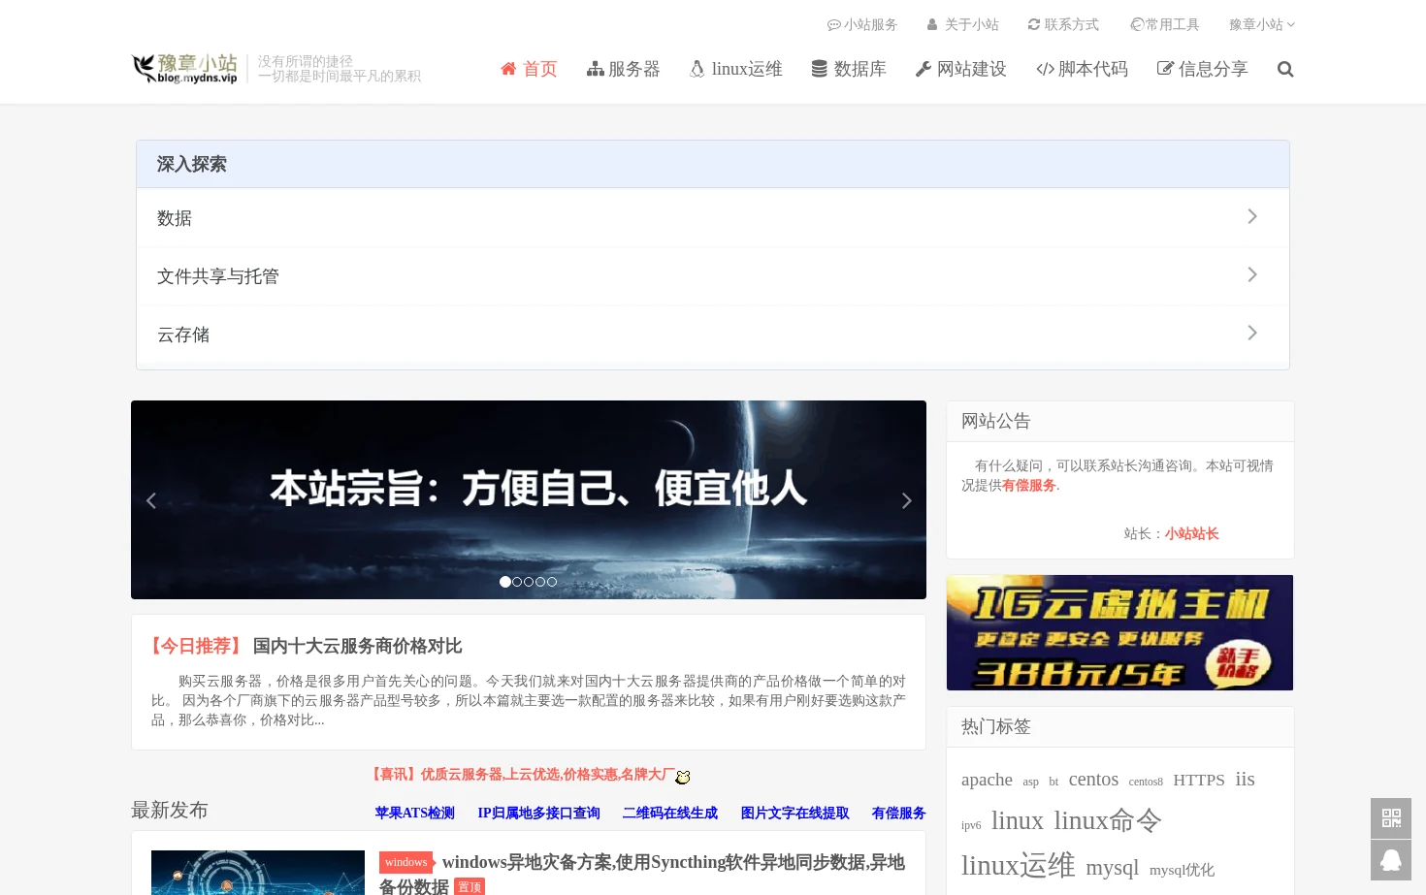This screenshot has width=1426, height=895.
Task: Click the wrench icon for 网站建设
Action: pos(924,69)
